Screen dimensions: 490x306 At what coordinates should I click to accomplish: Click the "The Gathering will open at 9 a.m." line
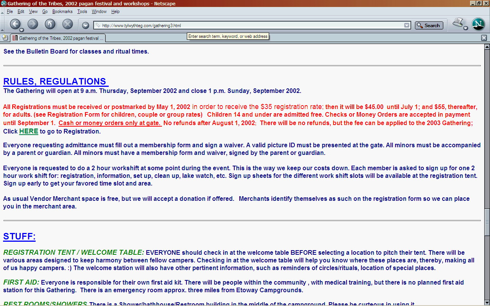[x=152, y=91]
